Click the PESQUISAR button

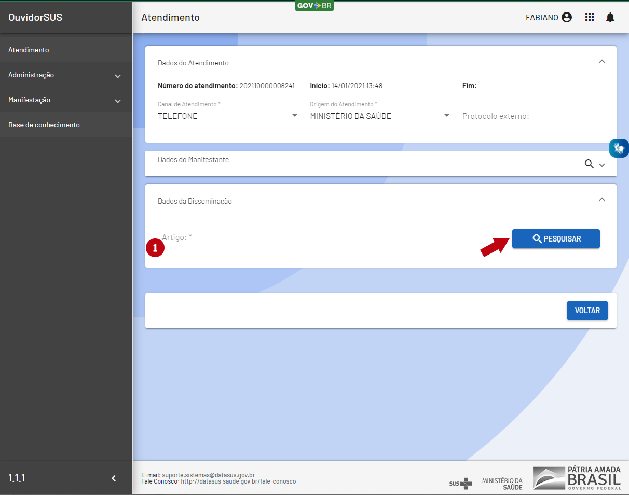[x=556, y=239]
